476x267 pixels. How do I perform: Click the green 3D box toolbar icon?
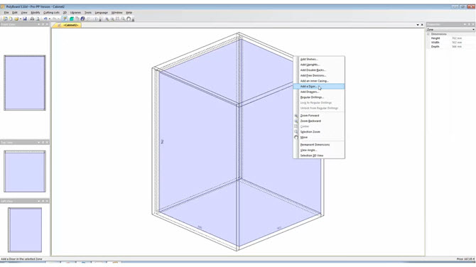click(72, 18)
